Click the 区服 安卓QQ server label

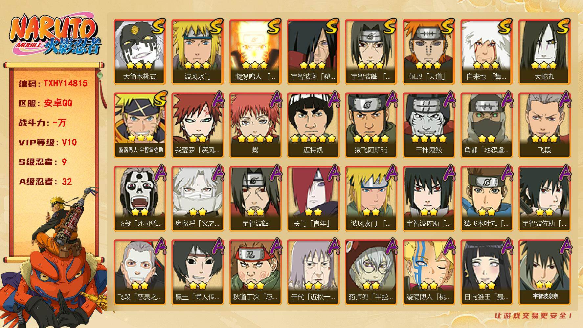[45, 103]
